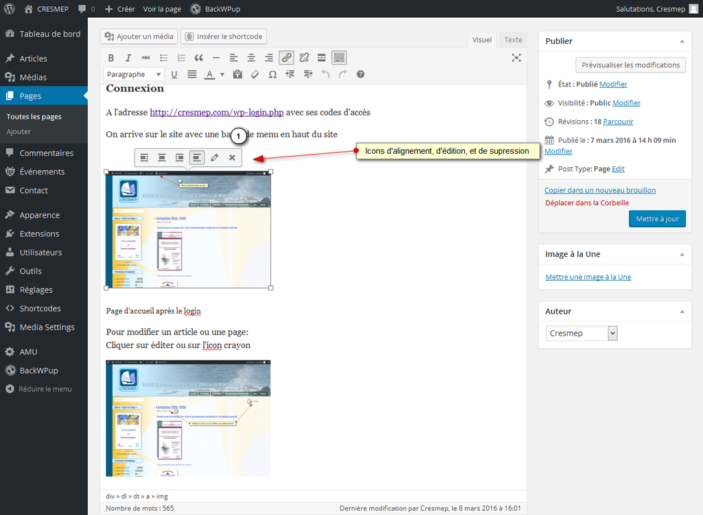Apply strikethrough formatting
The height and width of the screenshot is (515, 703).
146,58
